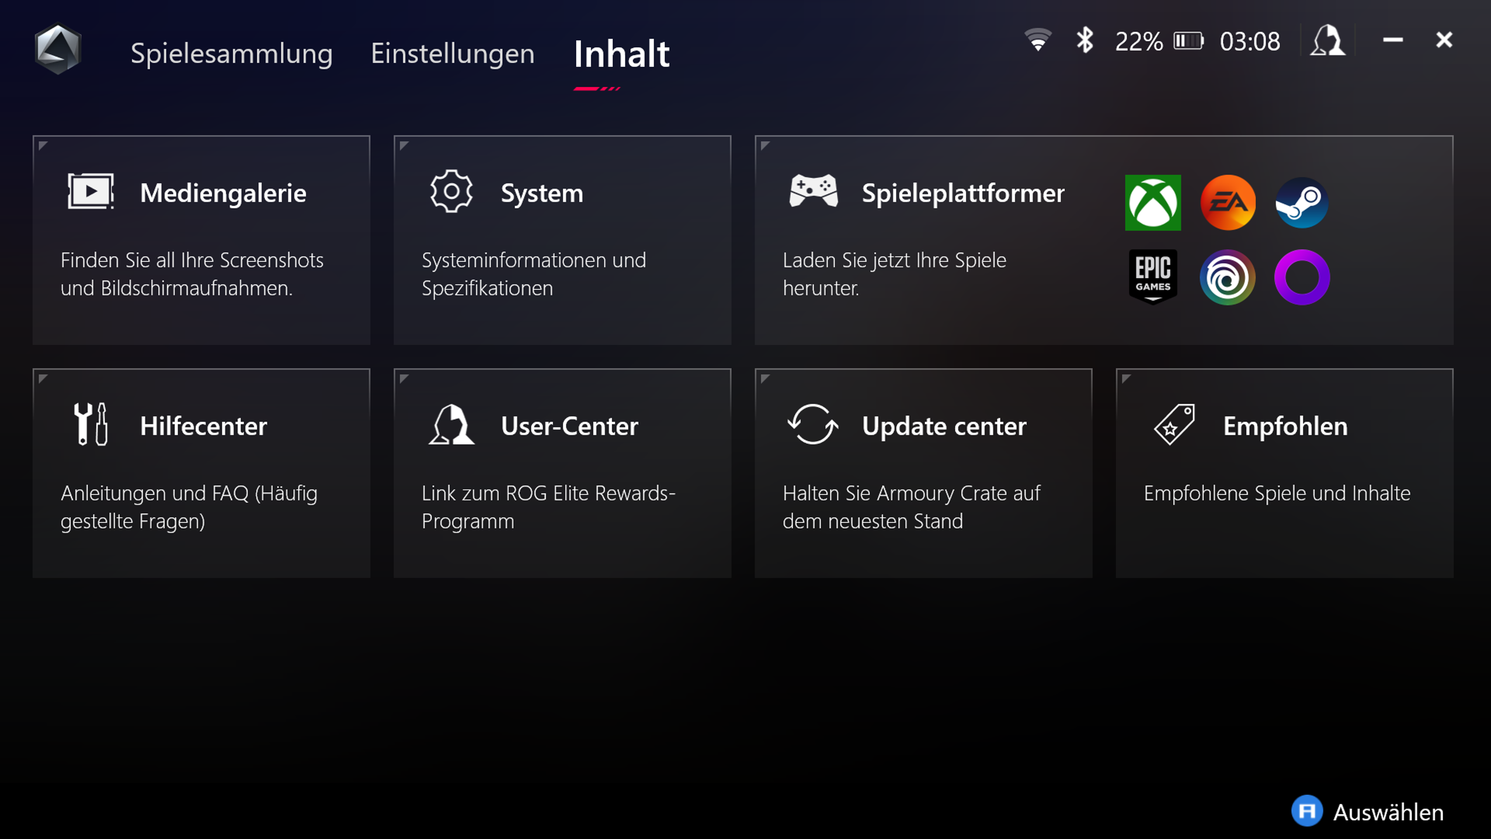Open the System information tile
This screenshot has height=839, width=1491.
(562, 240)
